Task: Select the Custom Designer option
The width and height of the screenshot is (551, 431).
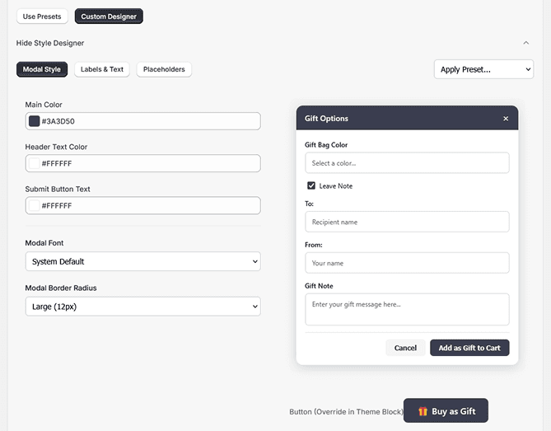Action: coord(109,16)
